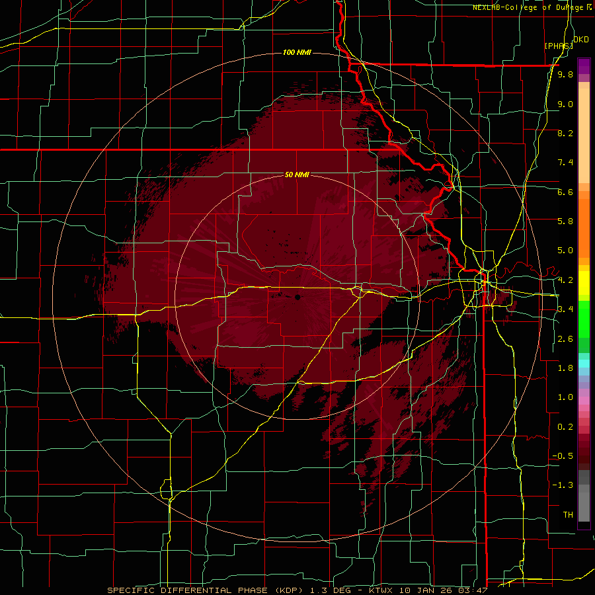Pick the purple swatch at top of color bar
The height and width of the screenshot is (595, 595).
click(x=584, y=66)
